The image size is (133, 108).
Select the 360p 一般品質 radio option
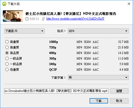[7, 59]
